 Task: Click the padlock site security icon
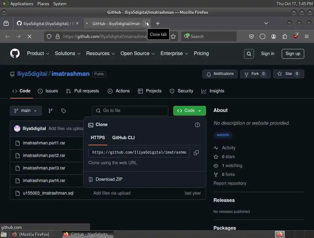[x=58, y=36]
